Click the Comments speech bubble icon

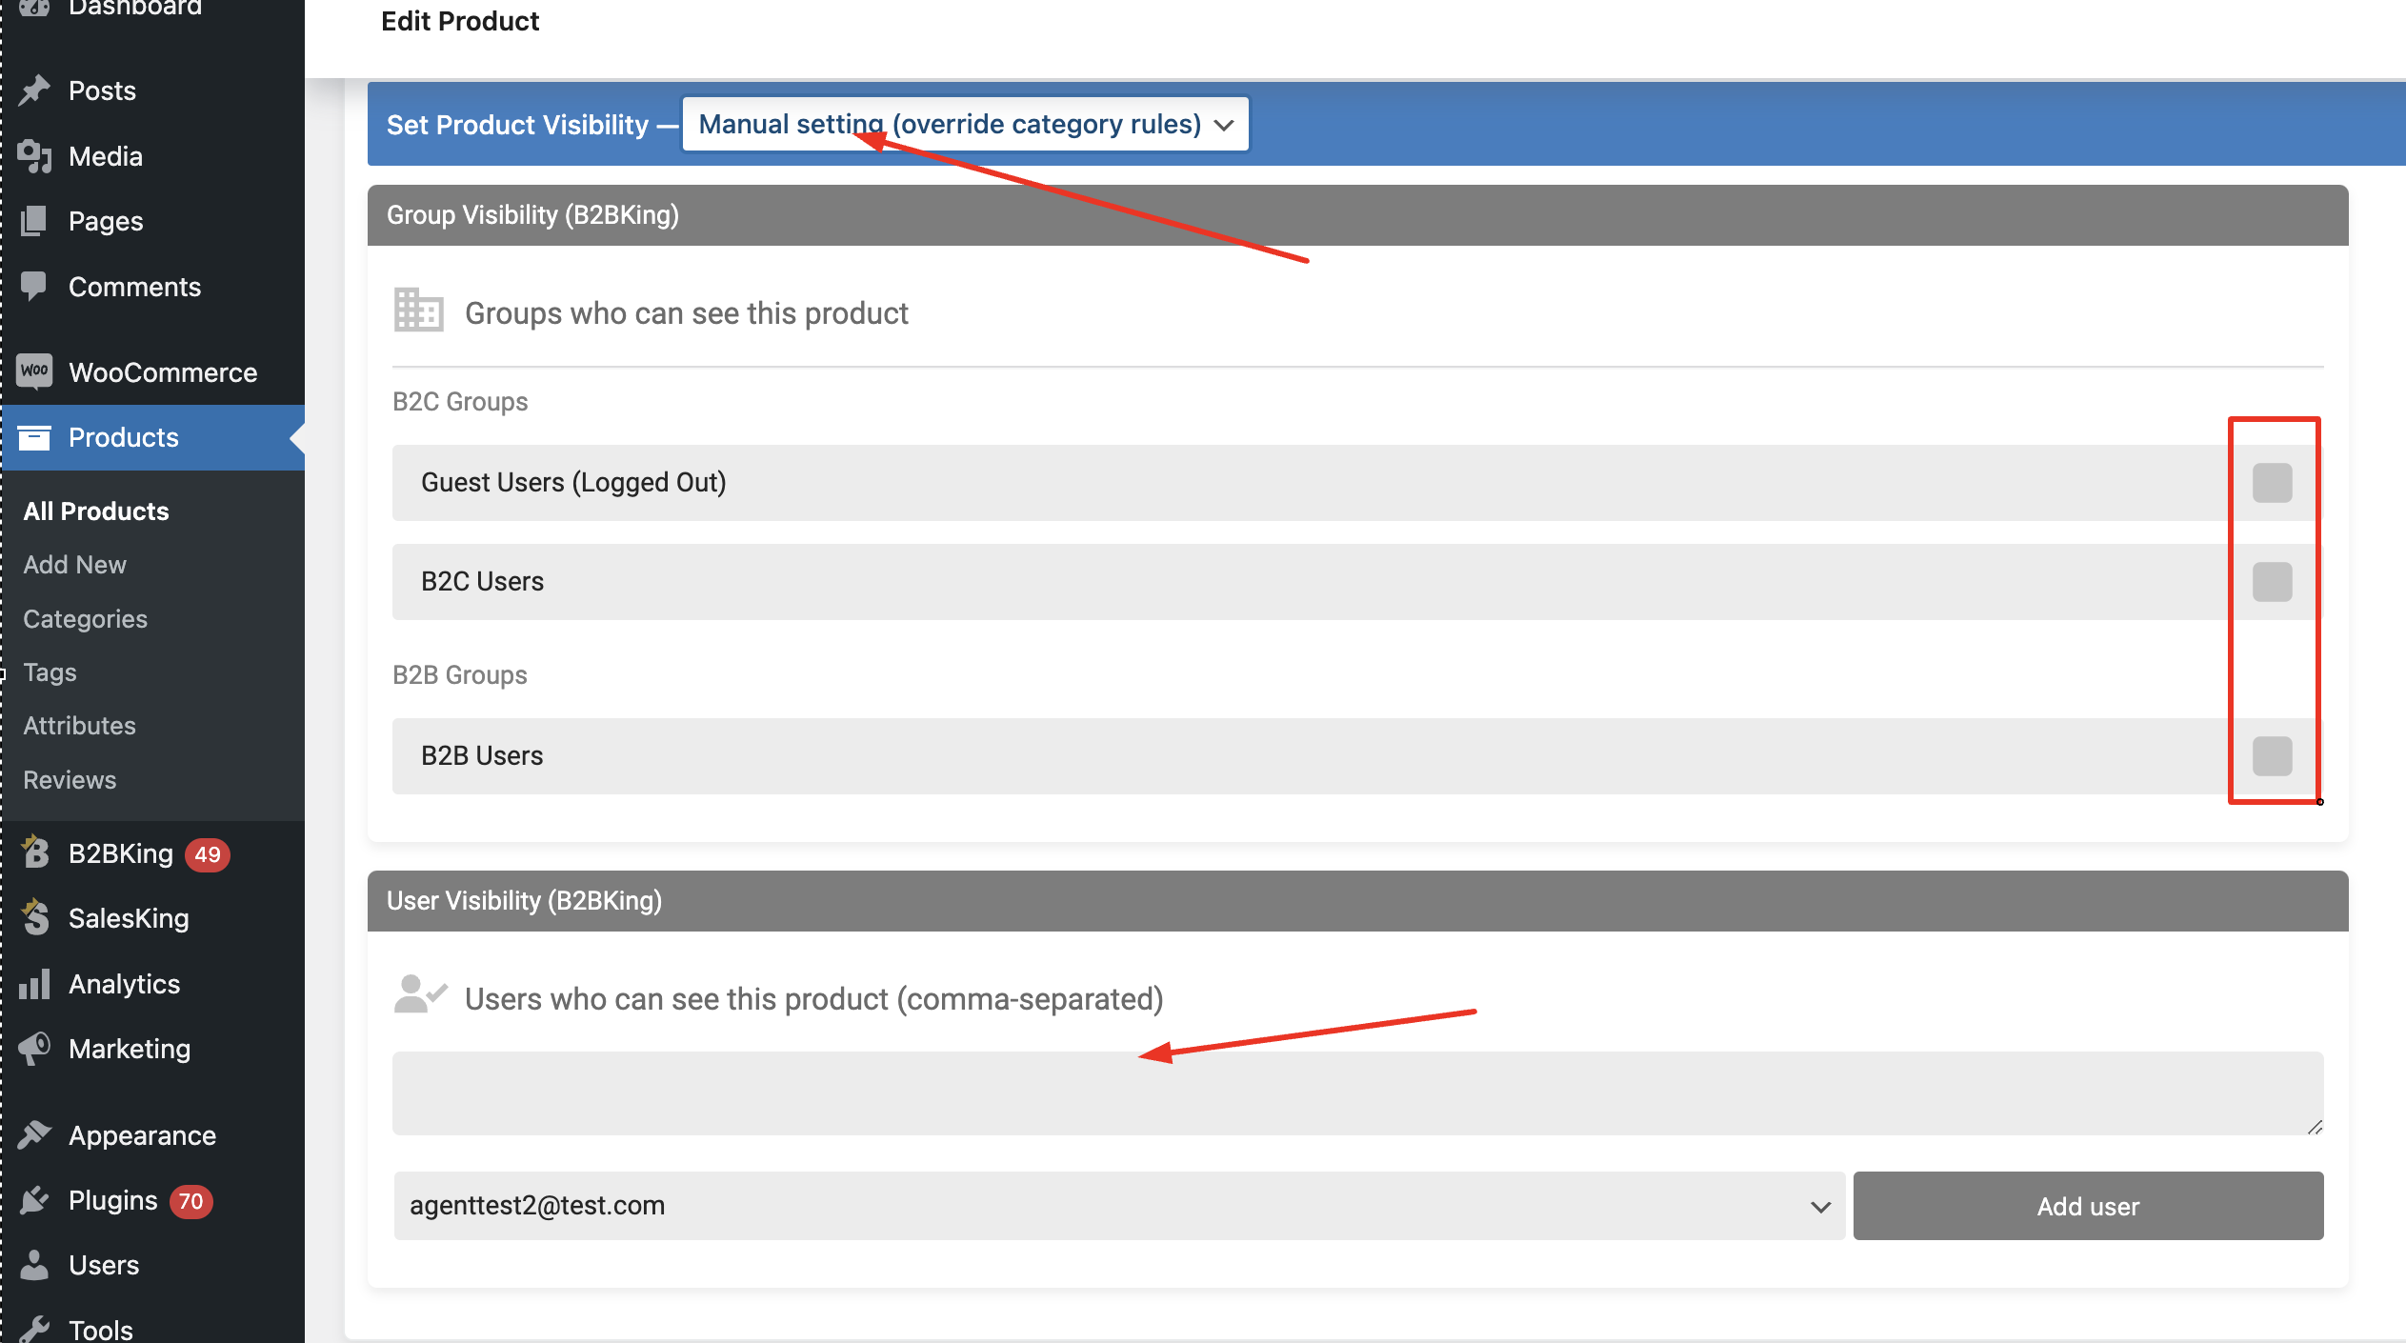35,287
